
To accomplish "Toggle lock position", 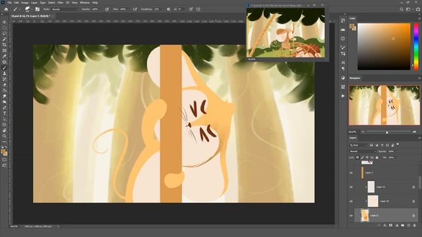I will click(367, 157).
